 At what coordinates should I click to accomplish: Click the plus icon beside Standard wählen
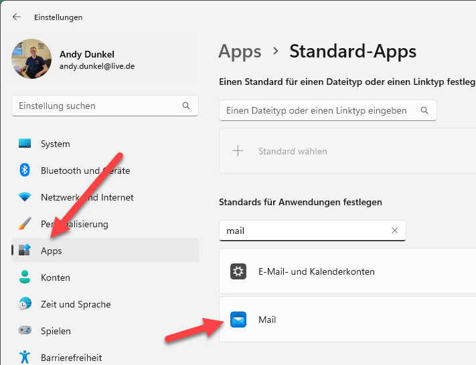(238, 150)
